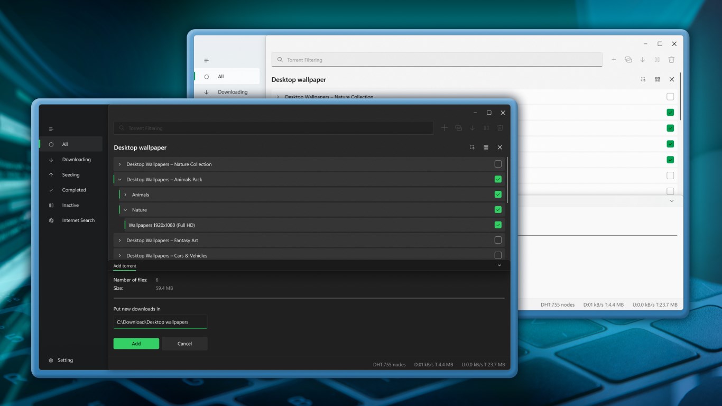The width and height of the screenshot is (722, 406).
Task: Collapse the Add torrent panel chevron in dark window
Action: [499, 265]
